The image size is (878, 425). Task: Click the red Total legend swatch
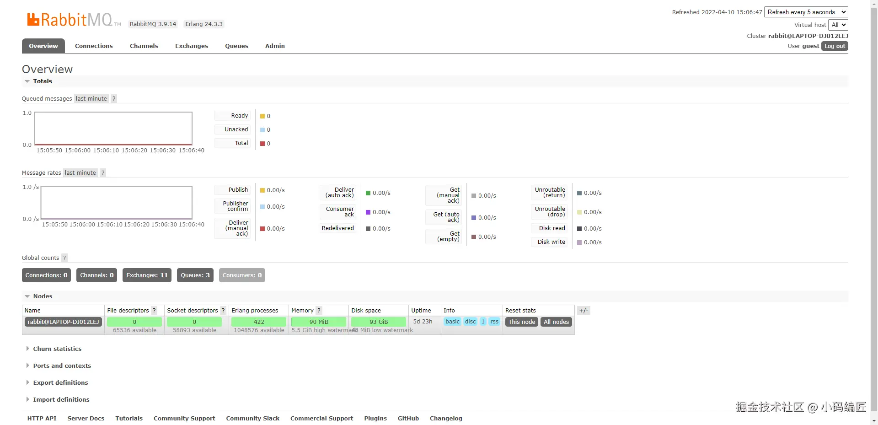click(x=262, y=144)
